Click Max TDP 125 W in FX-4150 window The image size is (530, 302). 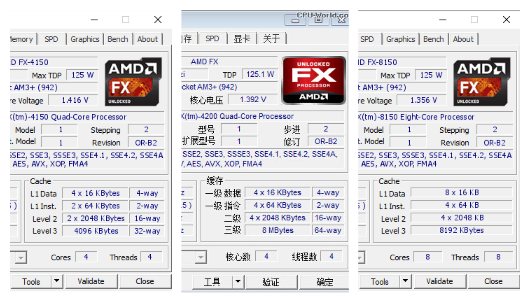83,75
